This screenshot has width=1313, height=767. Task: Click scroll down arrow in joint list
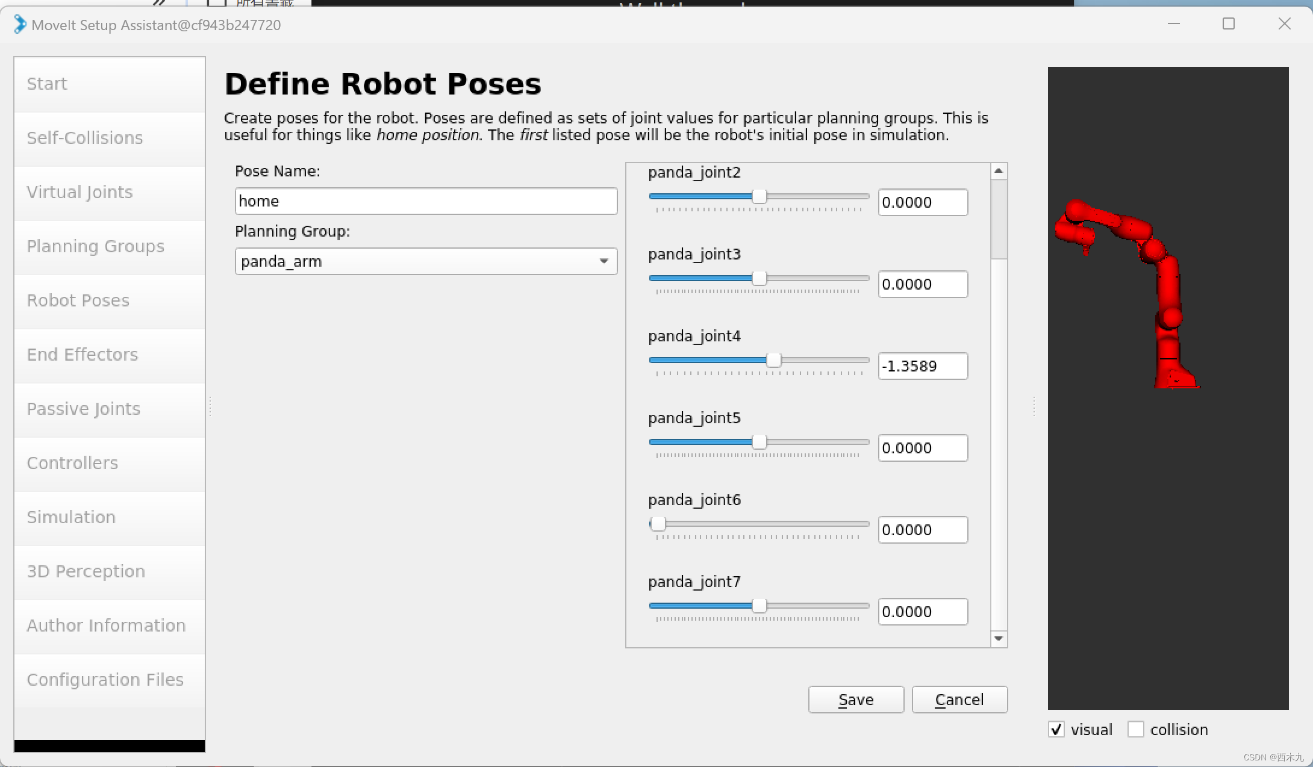point(999,639)
